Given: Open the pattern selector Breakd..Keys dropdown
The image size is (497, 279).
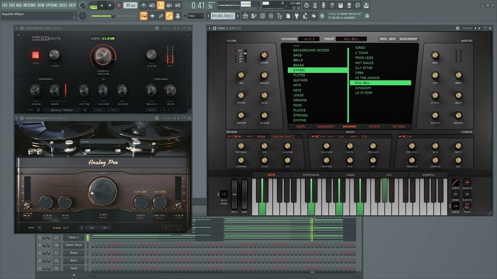Looking at the screenshot, I should point(222,16).
